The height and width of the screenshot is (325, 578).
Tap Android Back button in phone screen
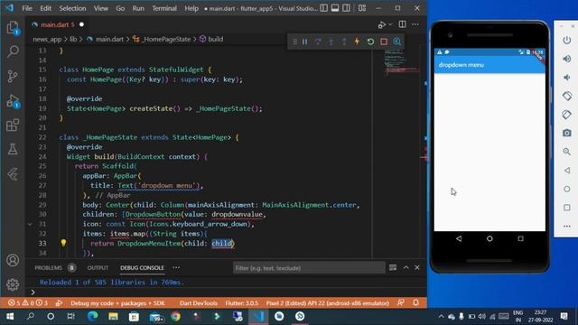[x=459, y=238]
